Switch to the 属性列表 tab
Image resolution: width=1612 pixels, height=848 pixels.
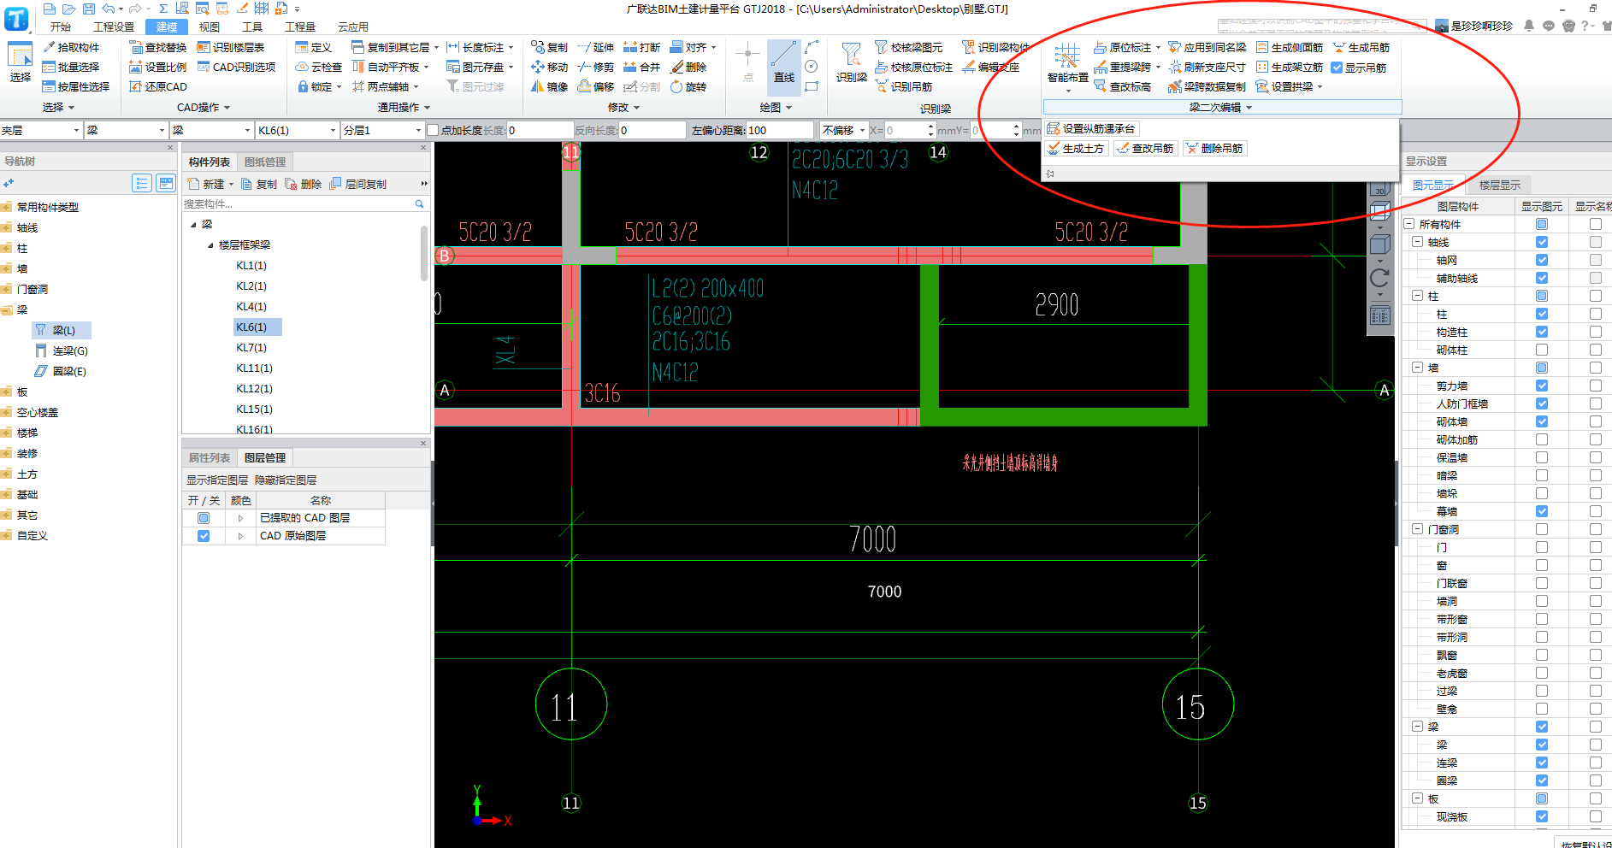(x=210, y=457)
